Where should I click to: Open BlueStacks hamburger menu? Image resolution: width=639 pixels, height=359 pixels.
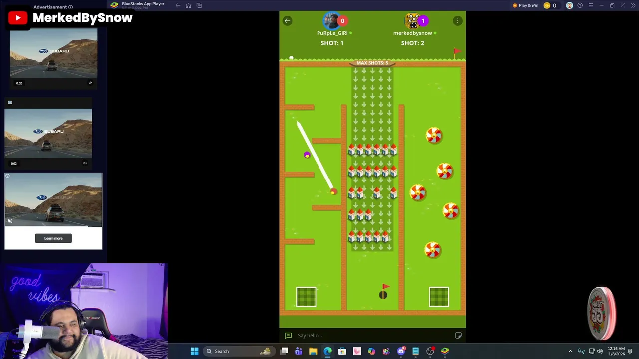(591, 5)
